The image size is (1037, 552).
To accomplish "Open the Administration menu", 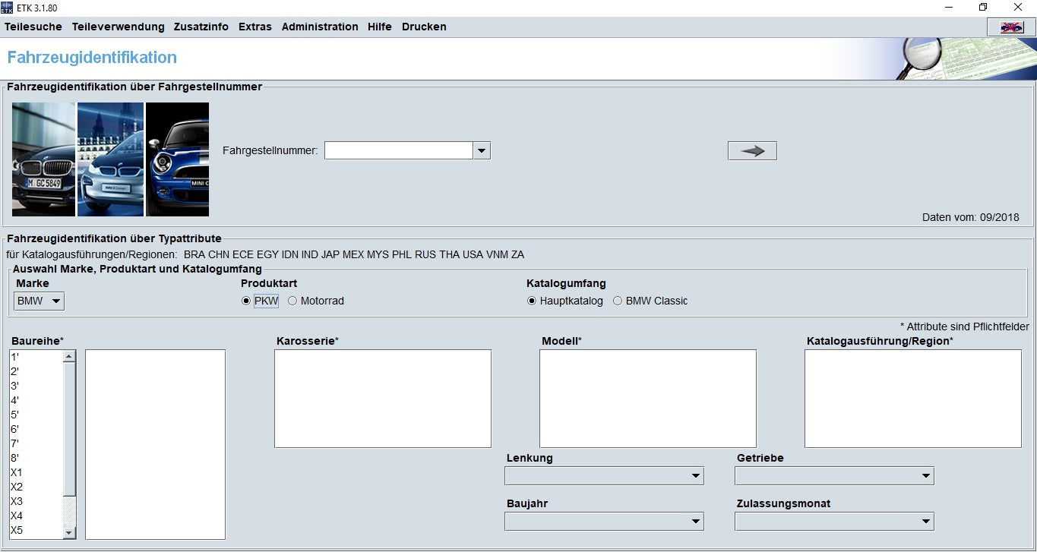I will click(320, 27).
